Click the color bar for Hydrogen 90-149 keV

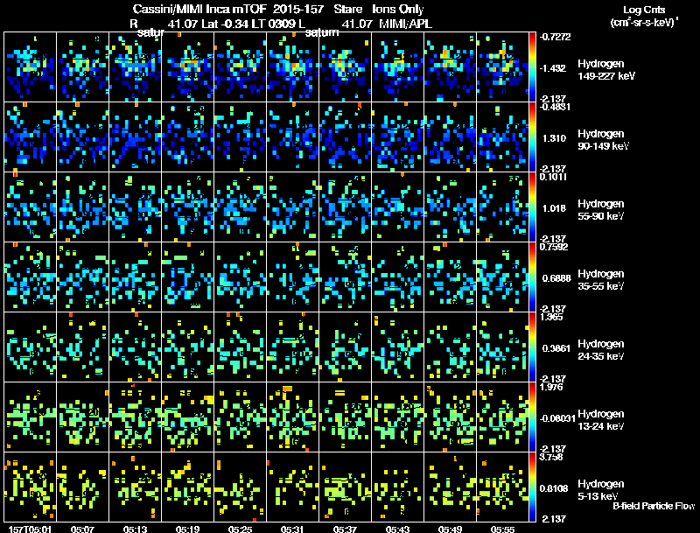tap(532, 137)
